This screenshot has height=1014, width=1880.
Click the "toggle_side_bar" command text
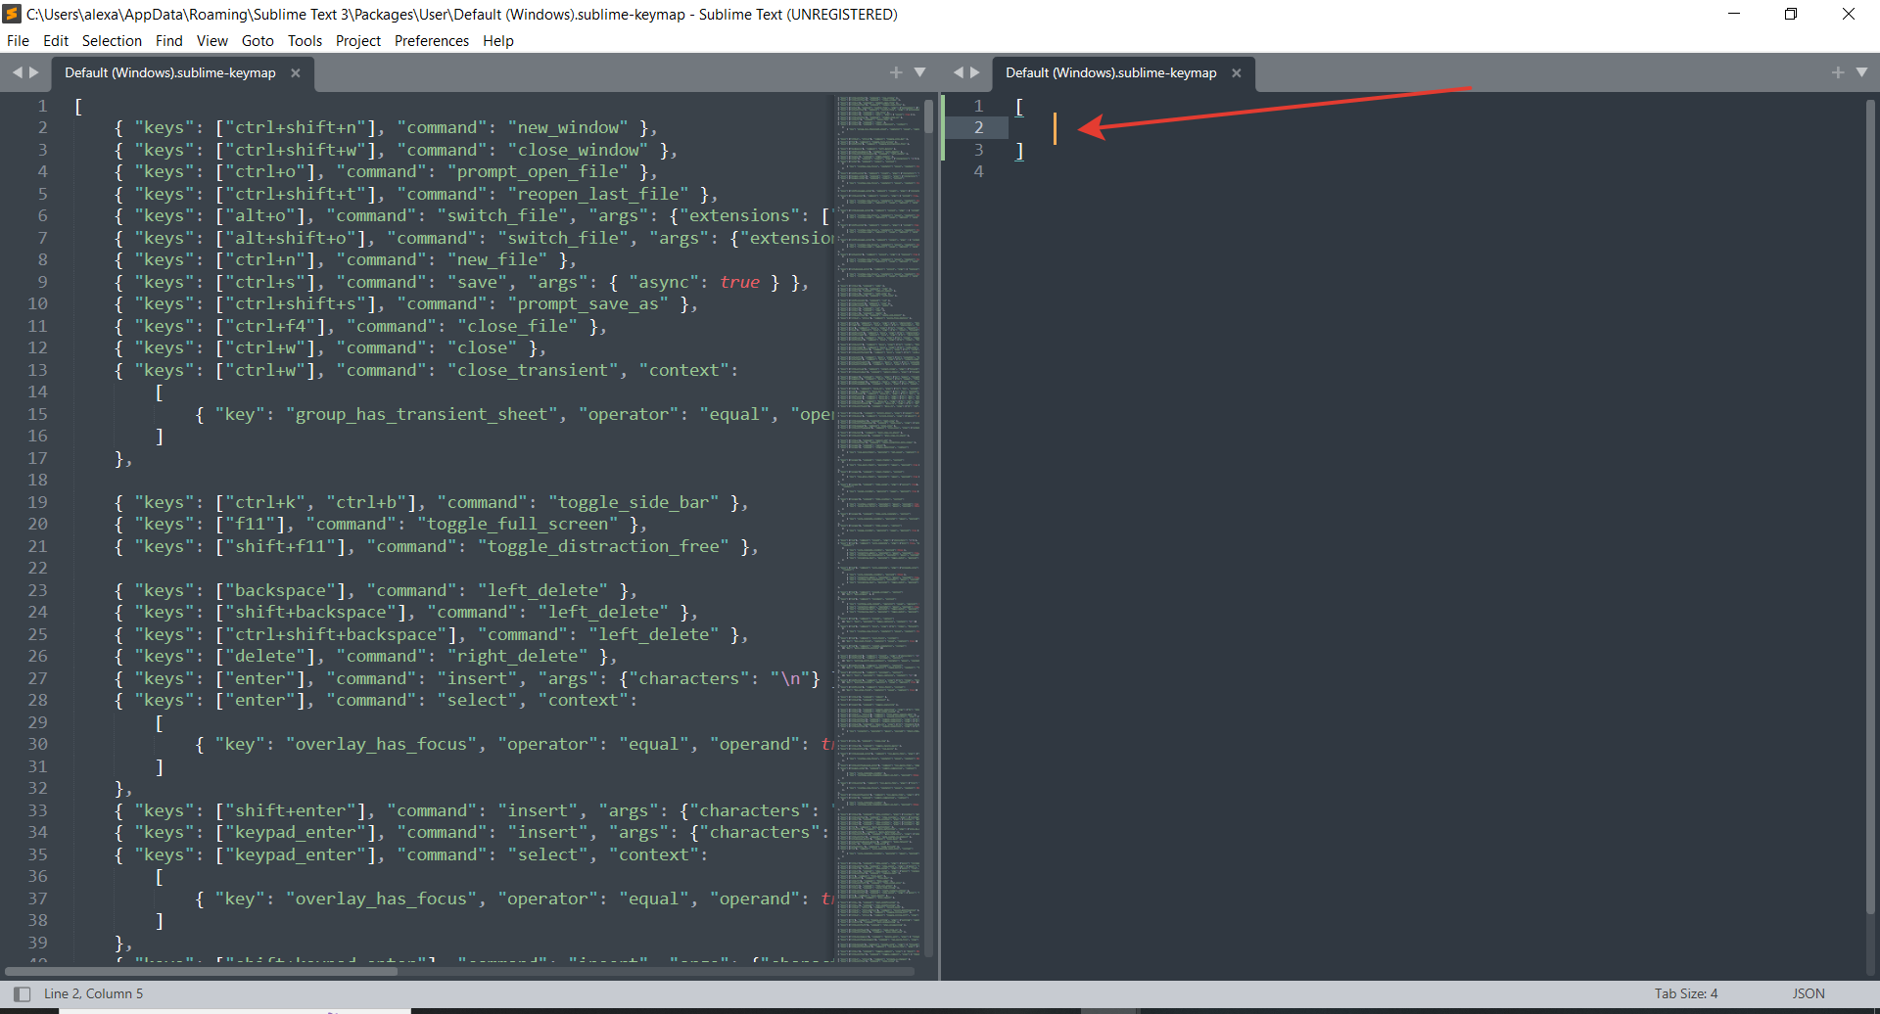[x=634, y=502]
